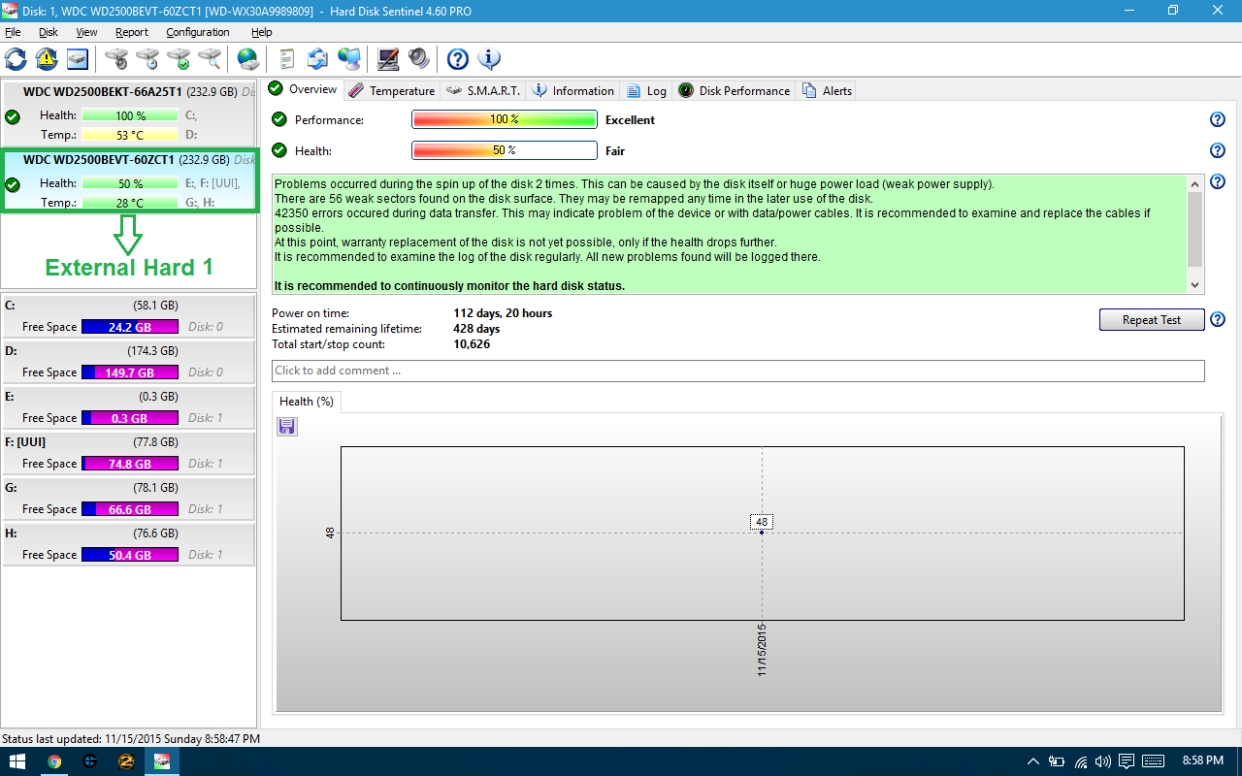Image resolution: width=1242 pixels, height=776 pixels.
Task: Open the File menu
Action: pos(13,32)
